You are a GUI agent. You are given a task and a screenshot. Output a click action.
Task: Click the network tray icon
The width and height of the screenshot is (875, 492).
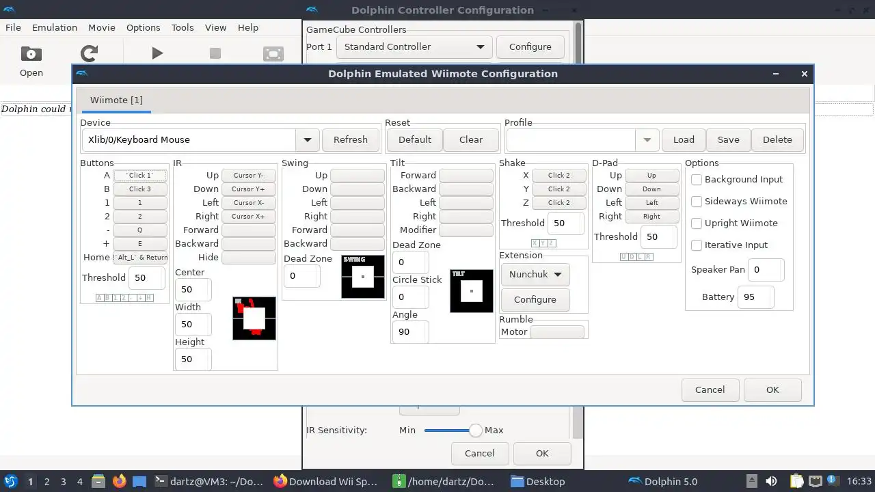815,481
